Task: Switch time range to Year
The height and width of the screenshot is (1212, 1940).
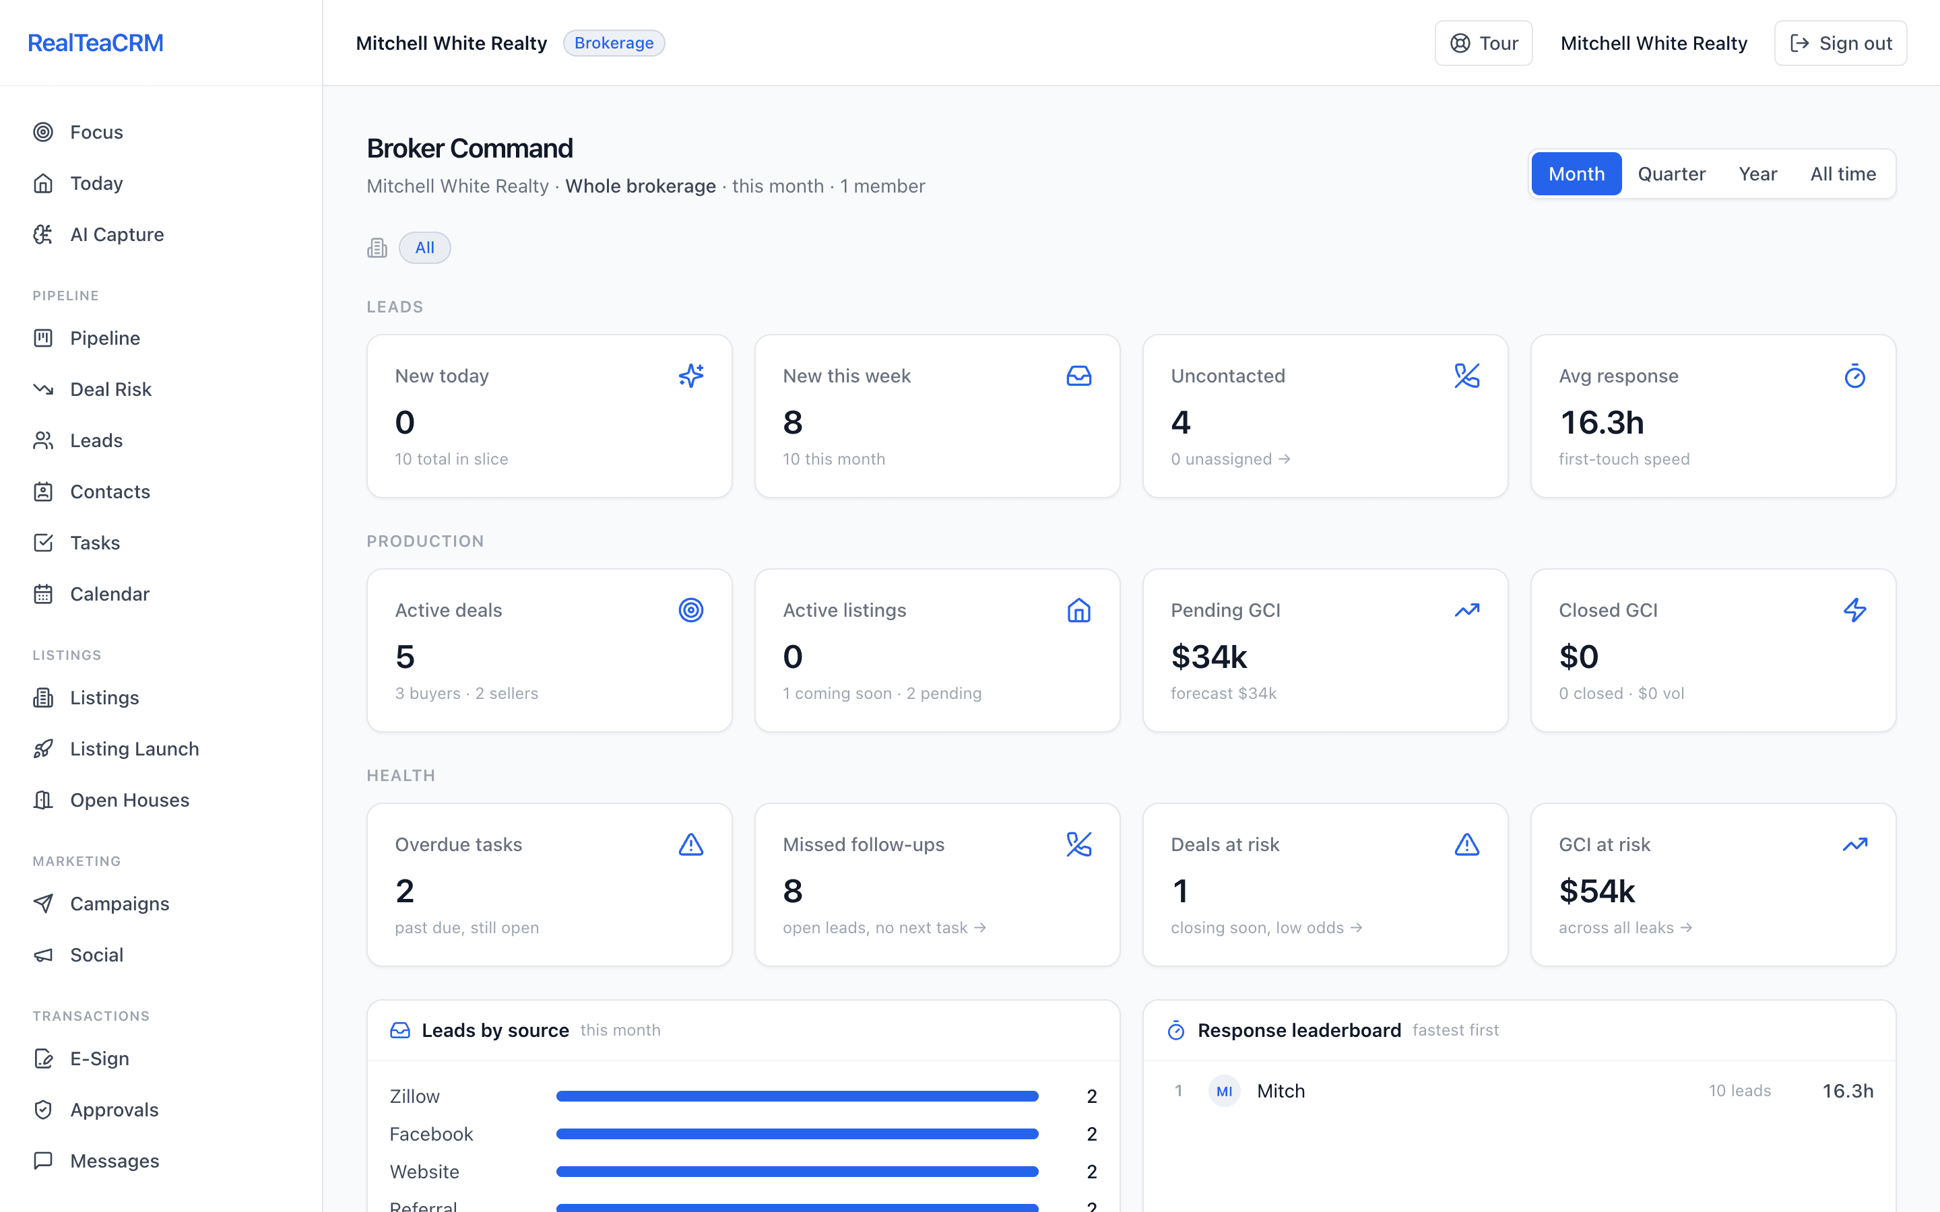Action: (x=1757, y=174)
